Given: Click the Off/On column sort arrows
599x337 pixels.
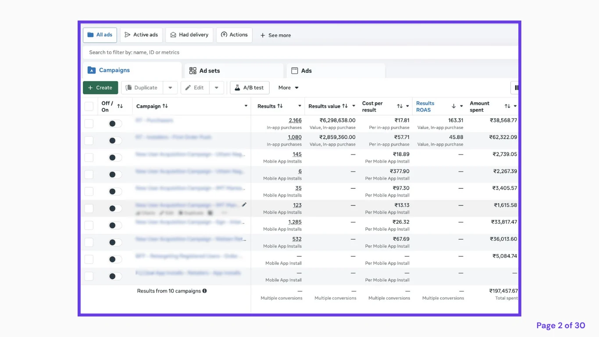Looking at the screenshot, I should tap(120, 106).
